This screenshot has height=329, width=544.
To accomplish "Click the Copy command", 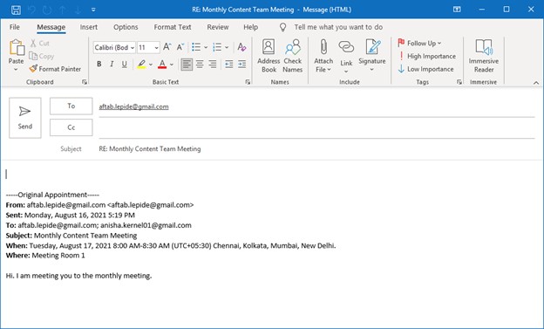I will coord(41,56).
